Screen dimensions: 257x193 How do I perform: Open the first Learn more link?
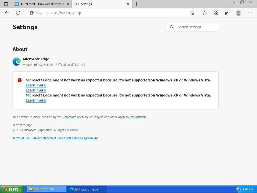point(36,85)
